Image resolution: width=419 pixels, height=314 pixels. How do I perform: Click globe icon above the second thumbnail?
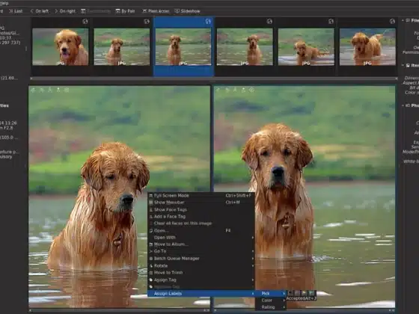point(147,22)
